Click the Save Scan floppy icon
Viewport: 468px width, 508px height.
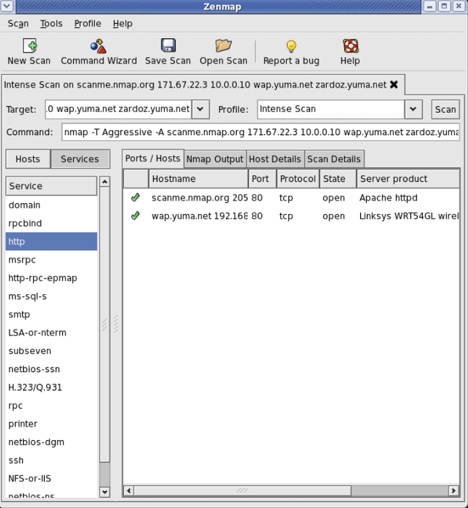pos(168,46)
